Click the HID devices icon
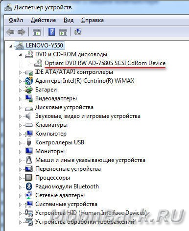Viewport: 189px width, 231px height. click(29, 213)
